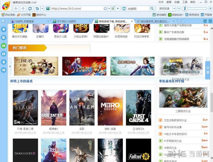Image resolution: width=213 pixels, height=162 pixels.
Task: Open the Battlefield V cover
Action: pyautogui.click(x=54, y=150)
